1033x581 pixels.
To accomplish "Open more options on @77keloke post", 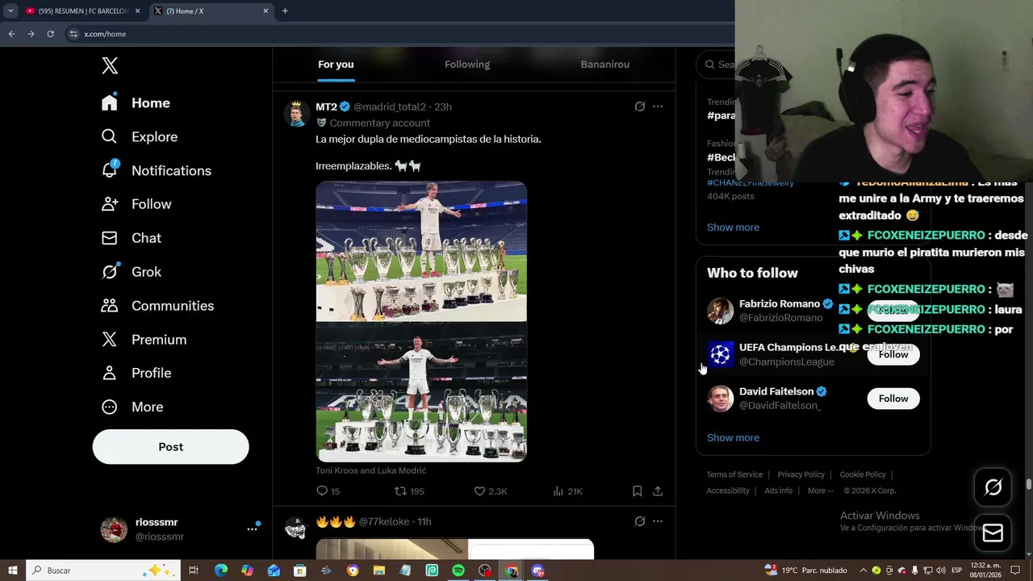I will point(658,521).
